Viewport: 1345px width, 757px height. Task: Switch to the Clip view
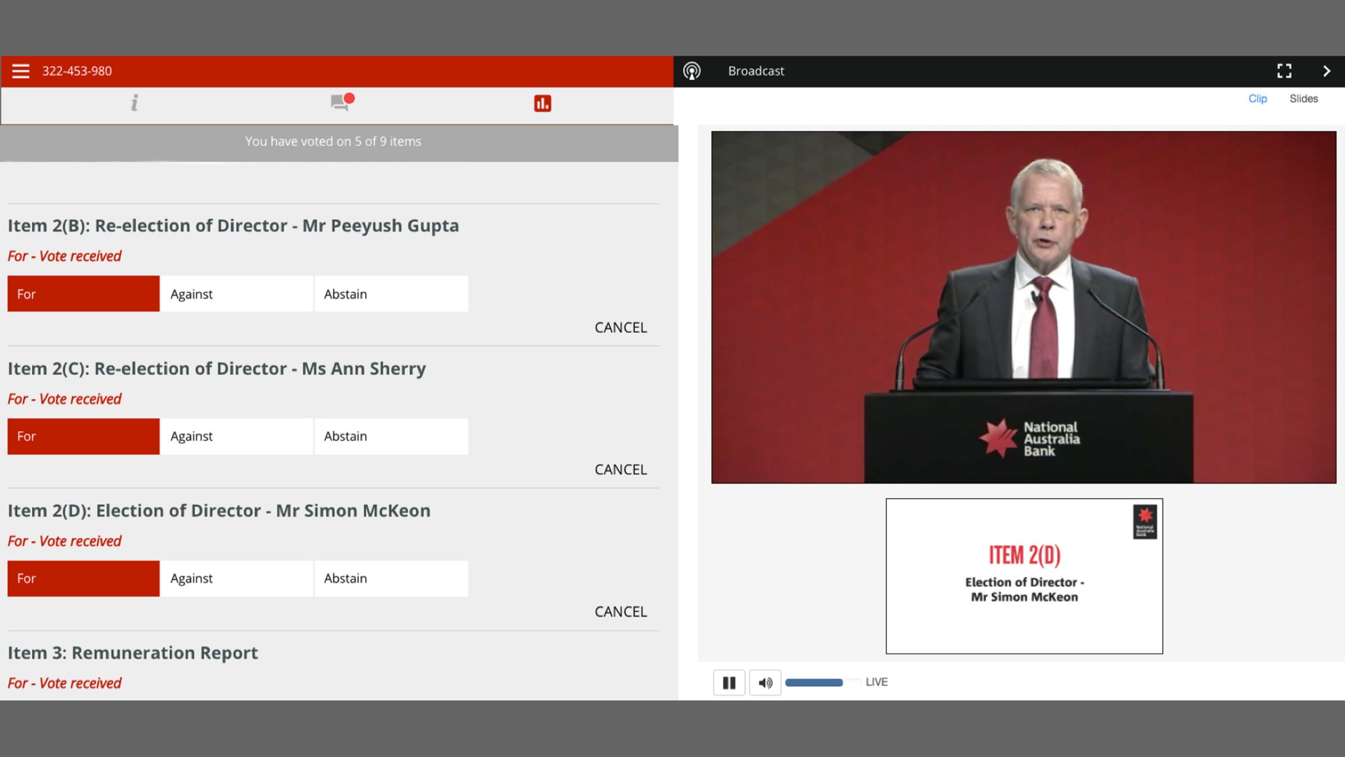[x=1258, y=99]
